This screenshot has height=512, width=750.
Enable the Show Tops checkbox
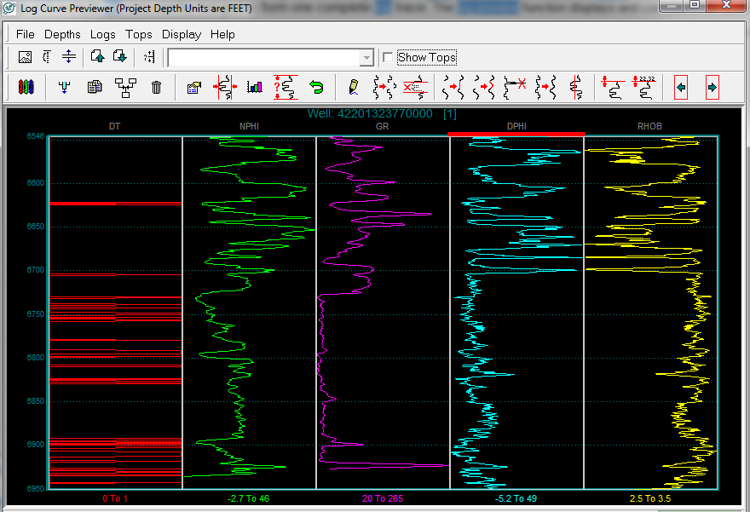pos(388,57)
